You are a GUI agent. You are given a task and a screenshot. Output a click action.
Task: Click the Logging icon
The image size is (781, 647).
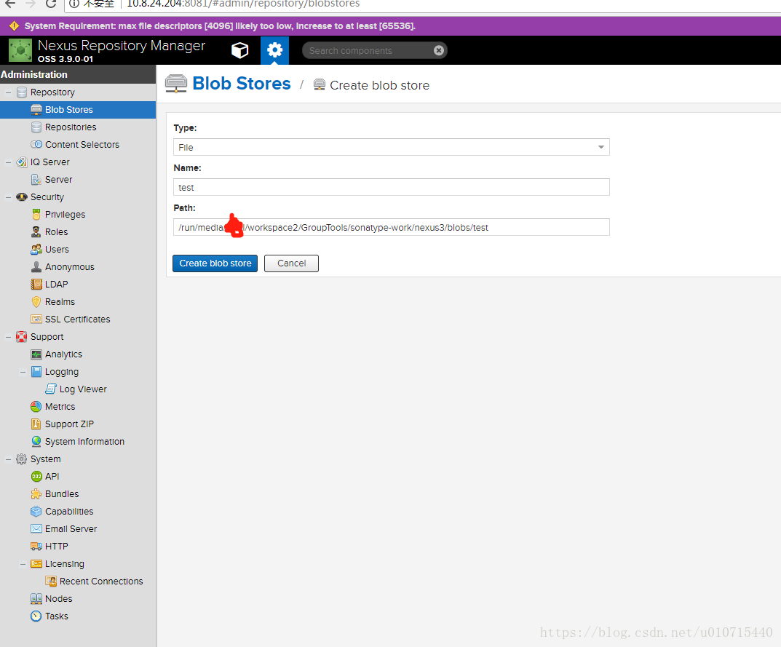click(x=36, y=372)
